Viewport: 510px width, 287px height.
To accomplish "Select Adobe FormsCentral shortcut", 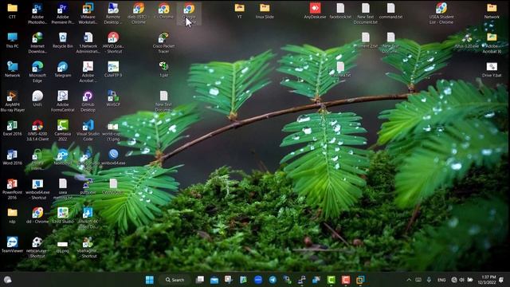I will coord(62,101).
